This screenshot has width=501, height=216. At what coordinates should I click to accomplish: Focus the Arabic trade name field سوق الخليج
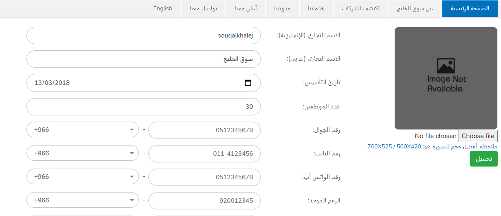143,59
